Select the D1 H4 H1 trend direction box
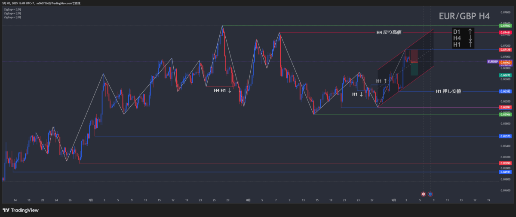The height and width of the screenshot is (217, 516). (x=463, y=38)
